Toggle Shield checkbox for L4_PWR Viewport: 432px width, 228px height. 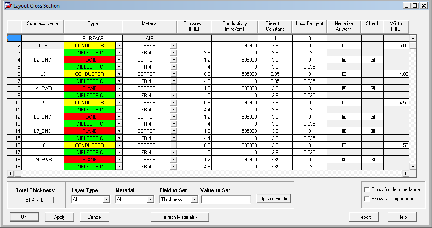pyautogui.click(x=372, y=88)
